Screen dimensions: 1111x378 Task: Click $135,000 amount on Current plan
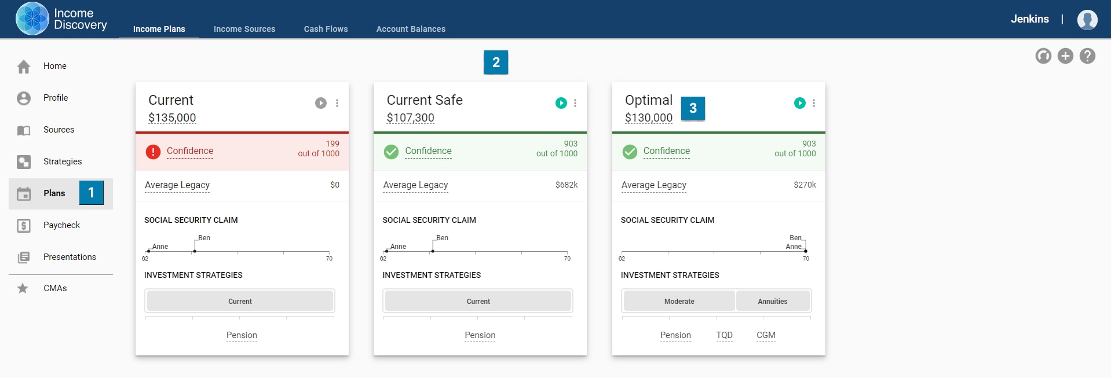172,118
